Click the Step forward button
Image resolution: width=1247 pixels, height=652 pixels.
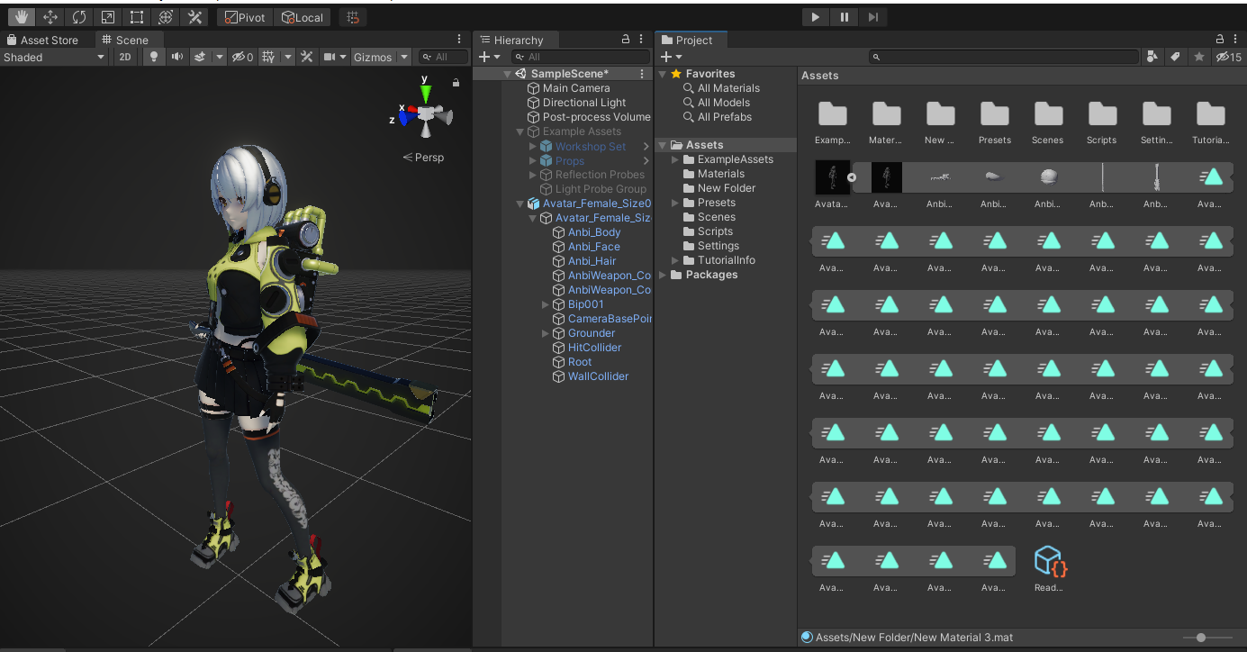[x=872, y=17]
